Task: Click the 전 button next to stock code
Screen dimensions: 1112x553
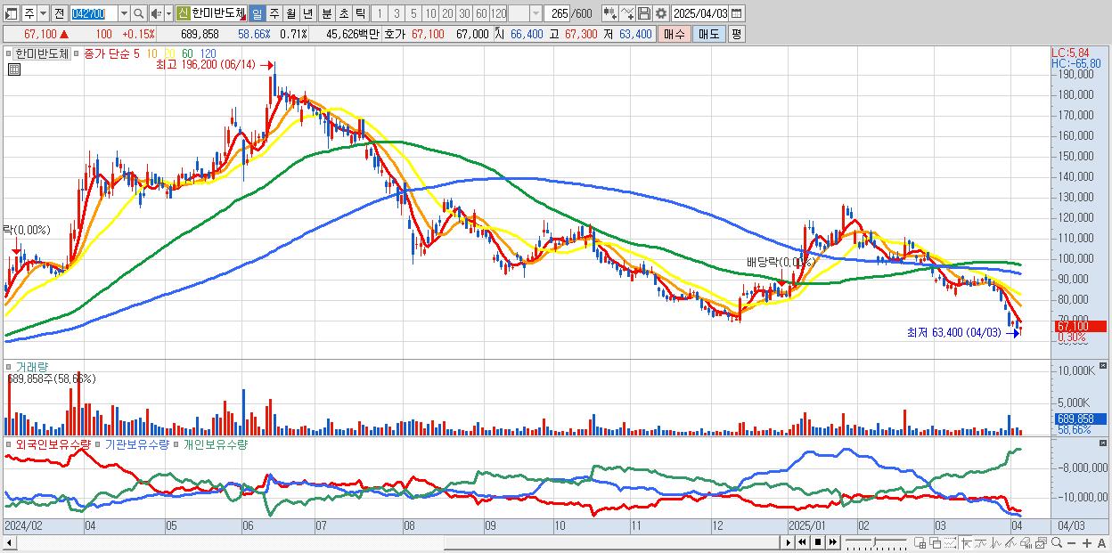Action: pos(59,13)
